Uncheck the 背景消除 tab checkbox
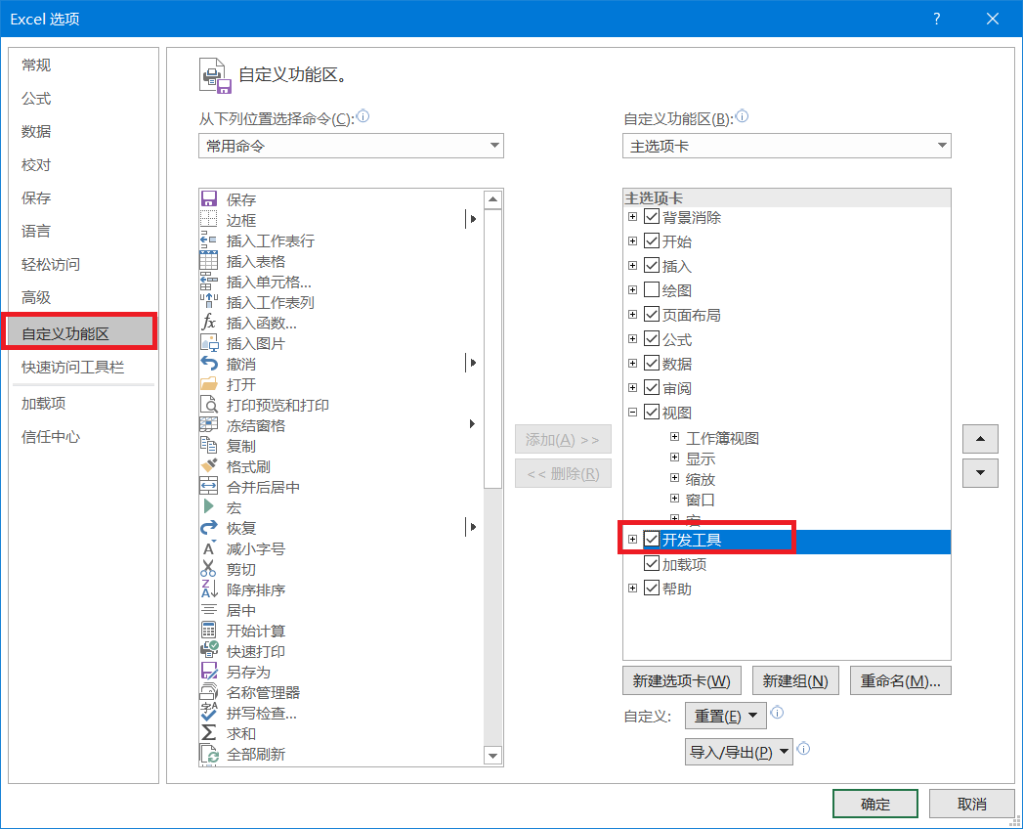The height and width of the screenshot is (829, 1023). pyautogui.click(x=651, y=216)
